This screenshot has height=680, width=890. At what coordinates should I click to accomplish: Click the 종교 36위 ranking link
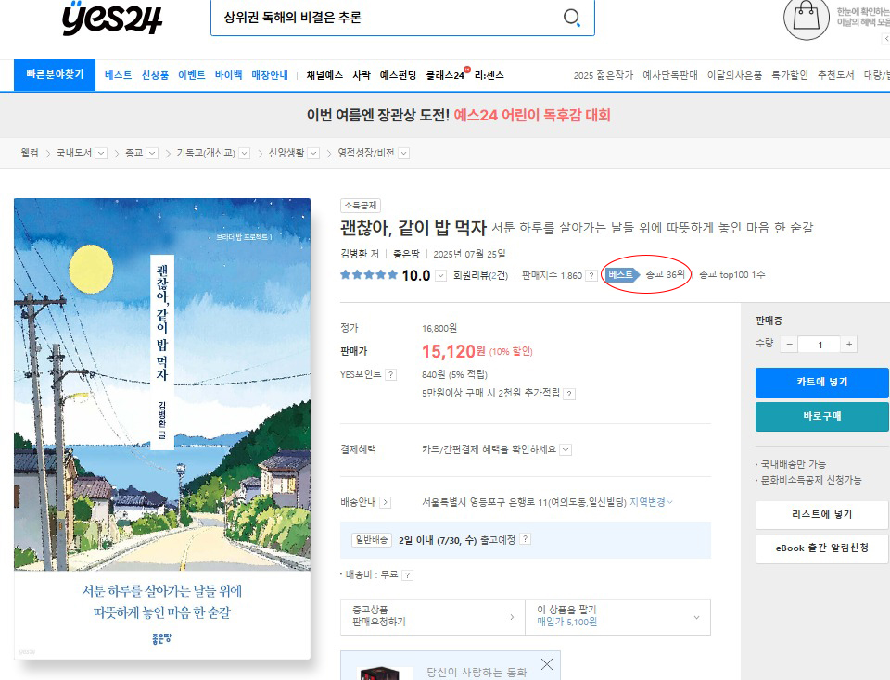(666, 274)
